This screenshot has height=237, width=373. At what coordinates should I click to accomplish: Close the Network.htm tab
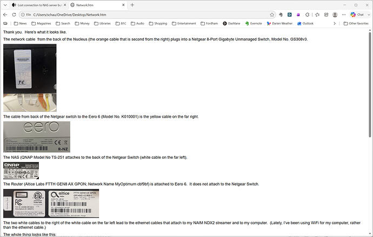point(123,5)
